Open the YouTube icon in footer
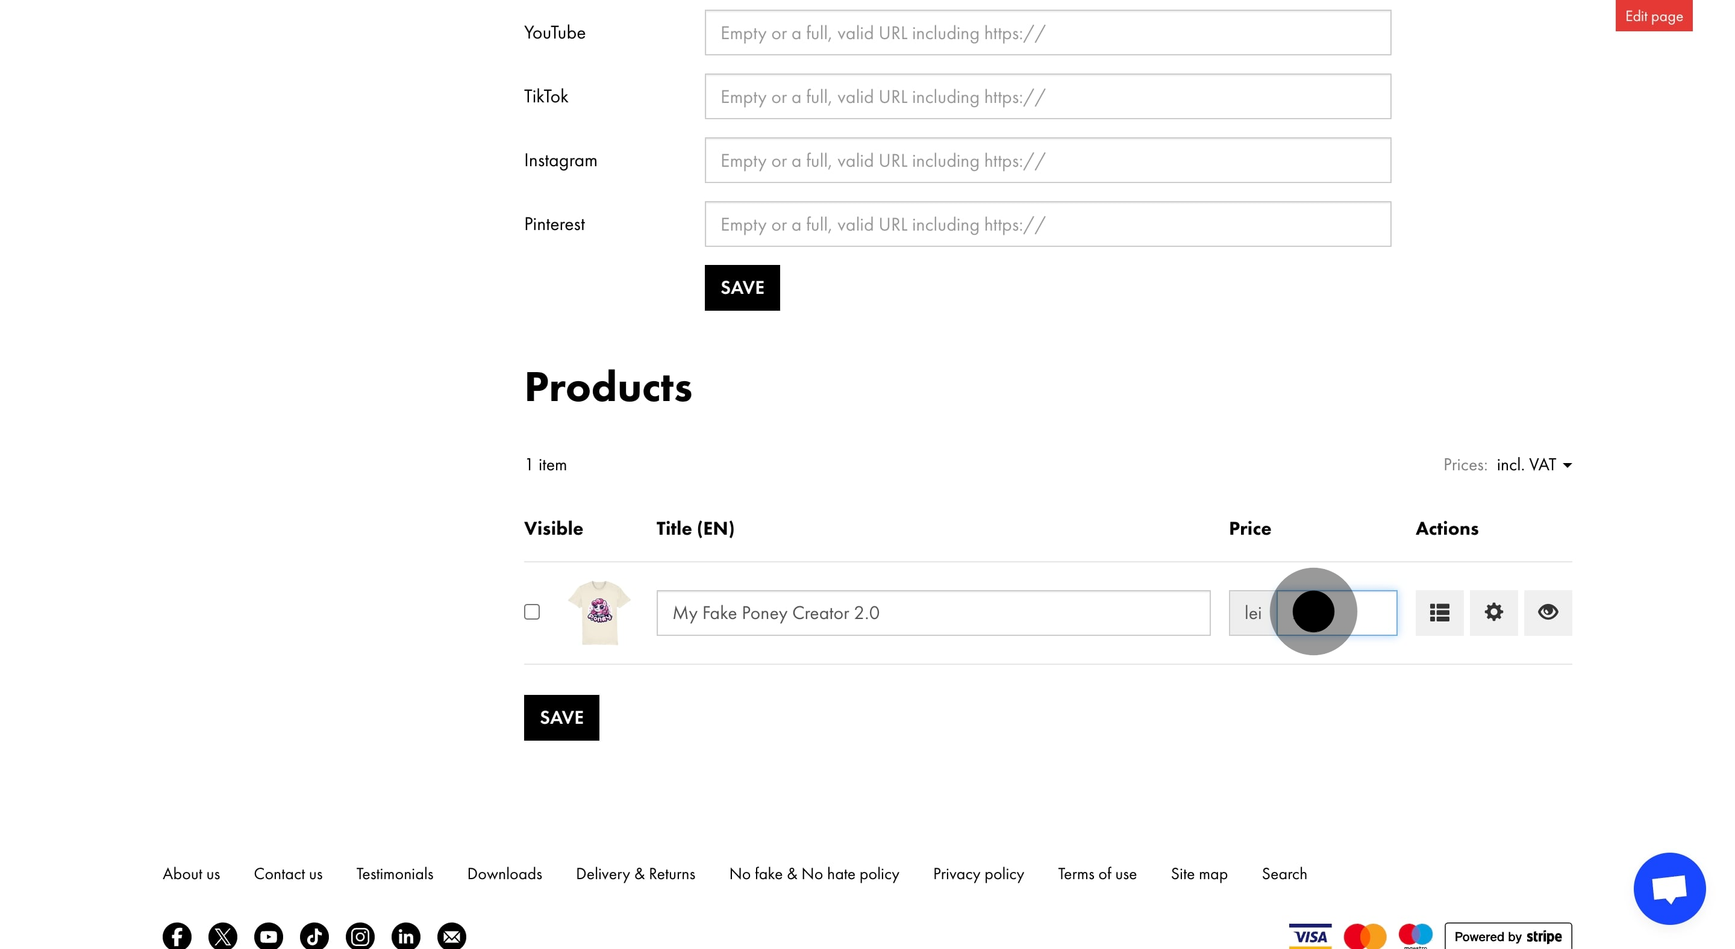This screenshot has width=1735, height=949. pos(268,936)
